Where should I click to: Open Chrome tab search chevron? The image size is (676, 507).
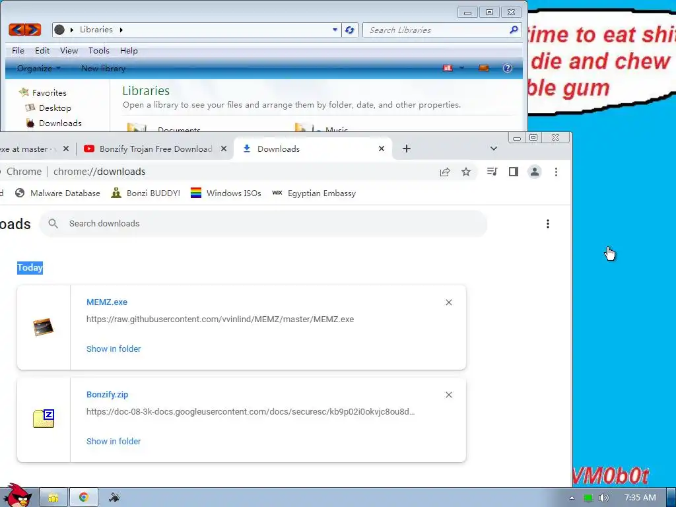494,149
